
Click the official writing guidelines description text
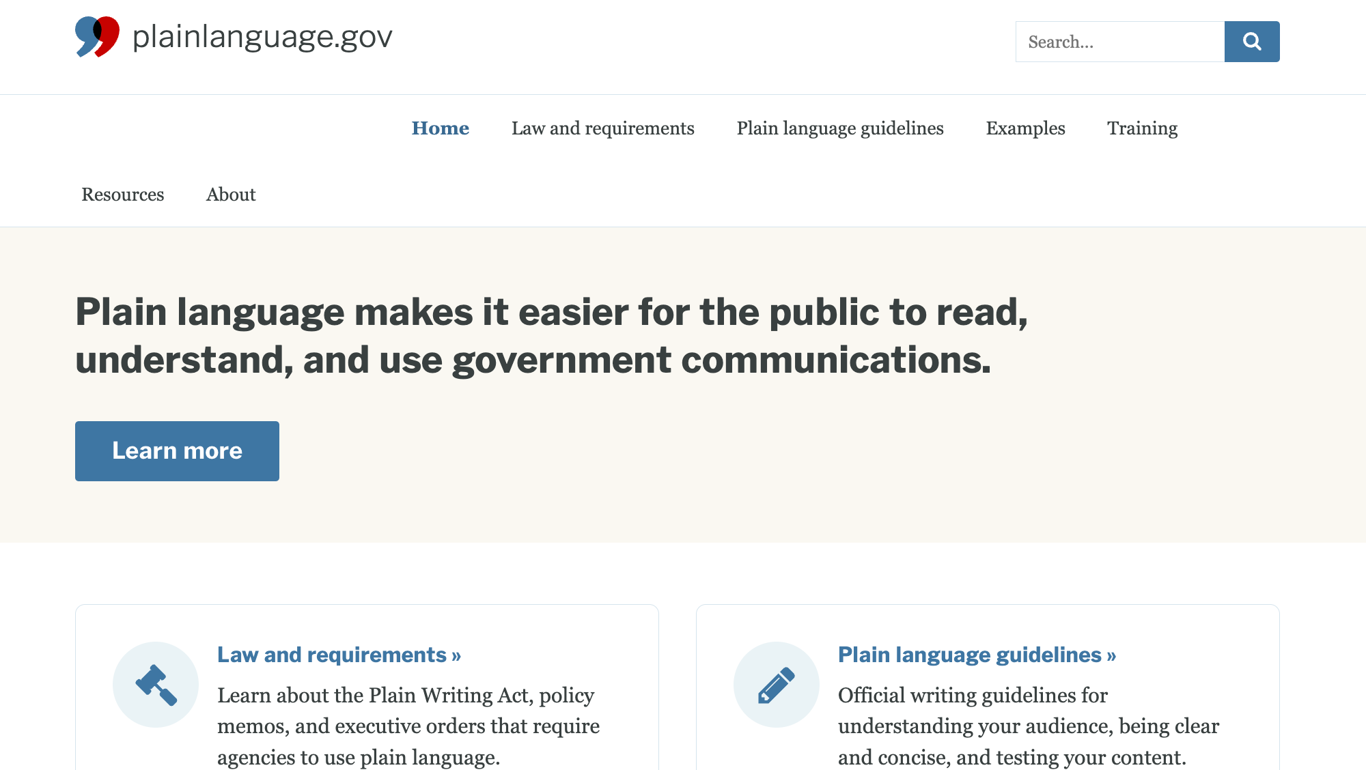pos(1028,726)
